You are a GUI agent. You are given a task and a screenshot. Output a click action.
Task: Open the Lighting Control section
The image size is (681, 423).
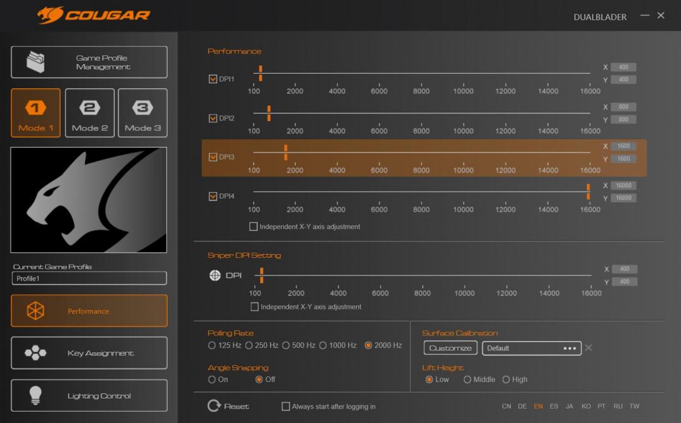[89, 396]
